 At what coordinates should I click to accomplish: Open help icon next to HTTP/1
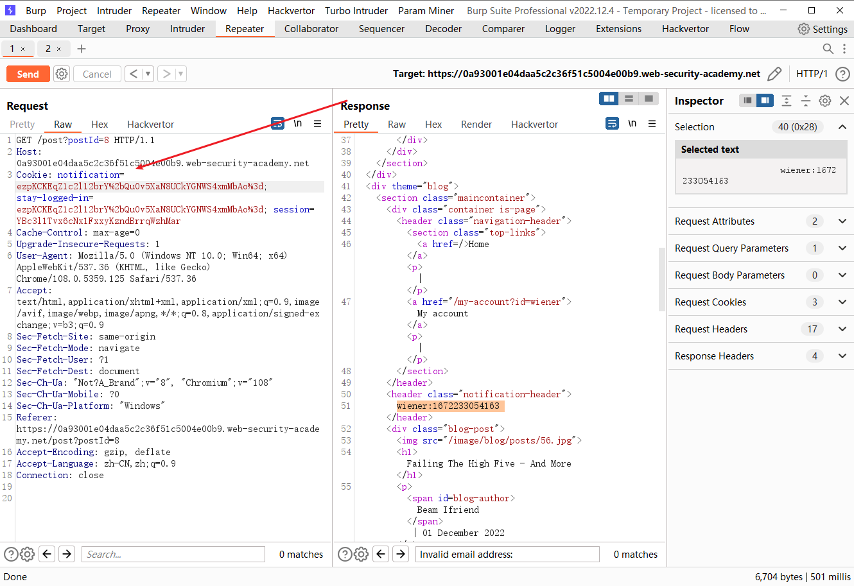(x=842, y=74)
